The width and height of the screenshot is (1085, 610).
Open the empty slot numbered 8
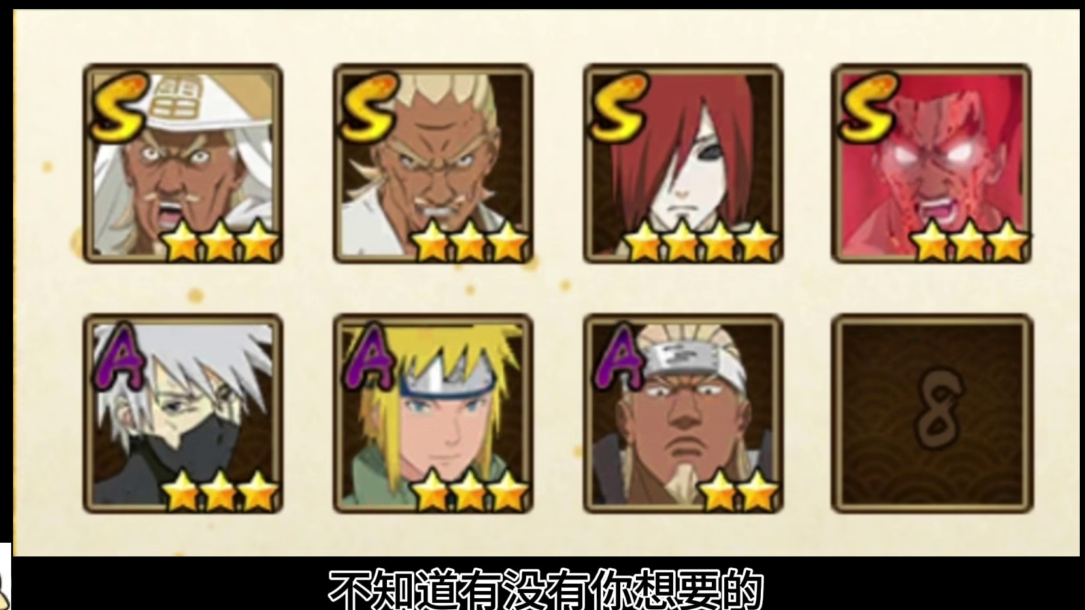click(931, 413)
